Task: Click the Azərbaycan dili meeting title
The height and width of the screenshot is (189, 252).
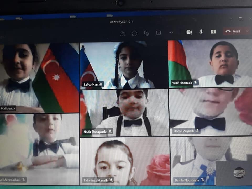Action: (x=121, y=22)
